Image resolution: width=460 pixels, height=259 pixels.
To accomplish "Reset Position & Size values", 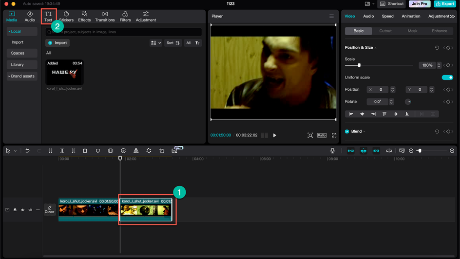I will coord(437,48).
